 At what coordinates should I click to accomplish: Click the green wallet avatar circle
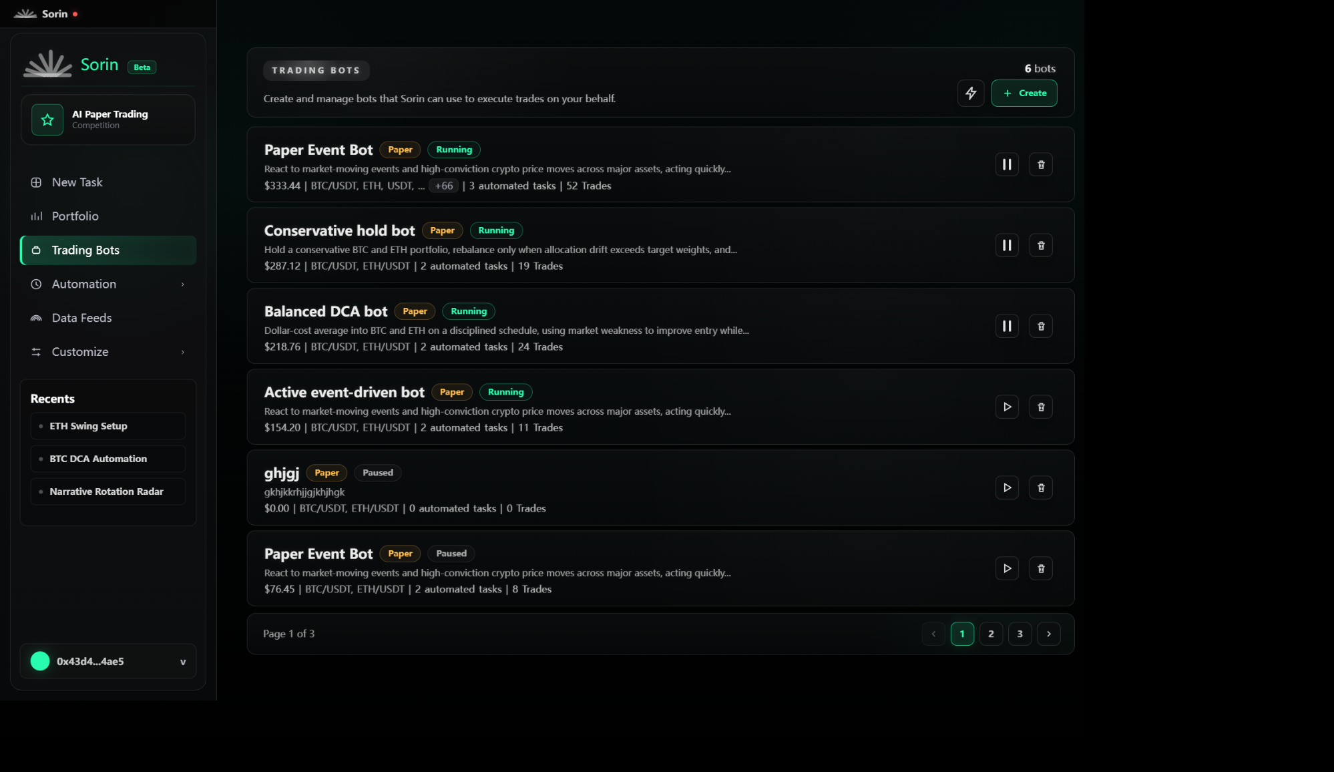click(x=40, y=661)
